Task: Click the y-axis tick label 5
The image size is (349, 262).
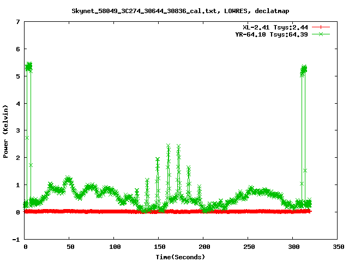Action: click(x=18, y=76)
